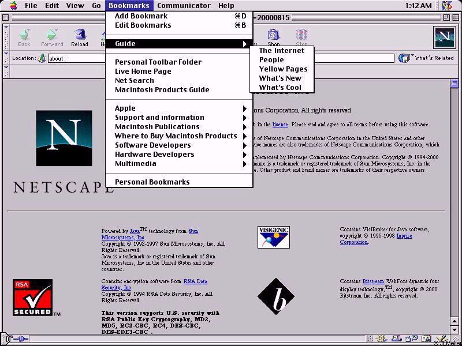Viewport: 462px width, 346px height.
Task: Follow the Bitstream link
Action: pos(373,281)
